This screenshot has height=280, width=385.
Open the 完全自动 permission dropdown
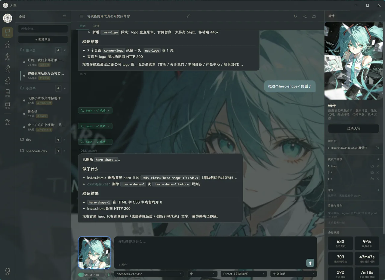click(294, 274)
